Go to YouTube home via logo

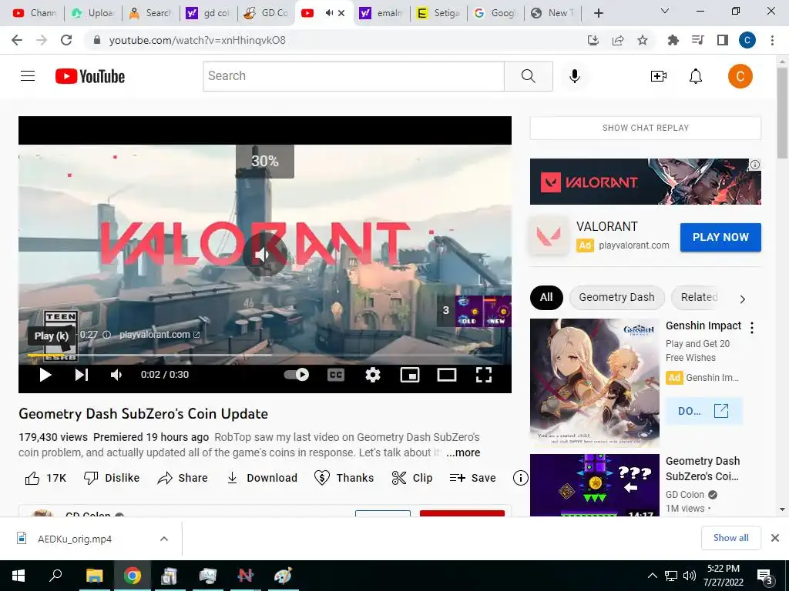(90, 76)
